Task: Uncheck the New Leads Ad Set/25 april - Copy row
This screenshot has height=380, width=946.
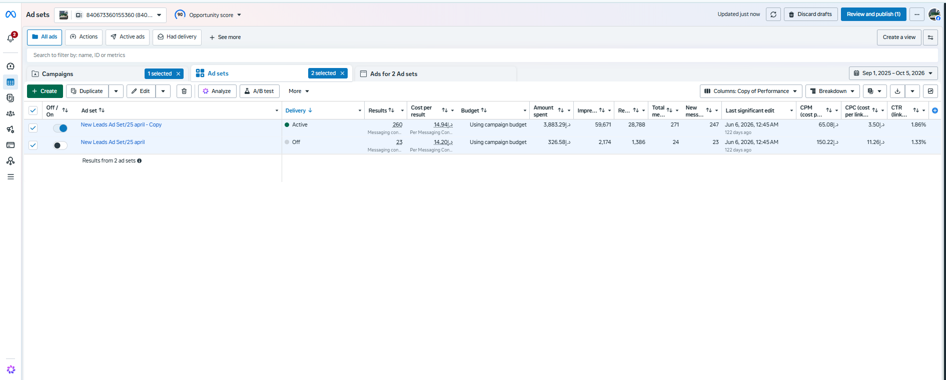Action: click(33, 128)
